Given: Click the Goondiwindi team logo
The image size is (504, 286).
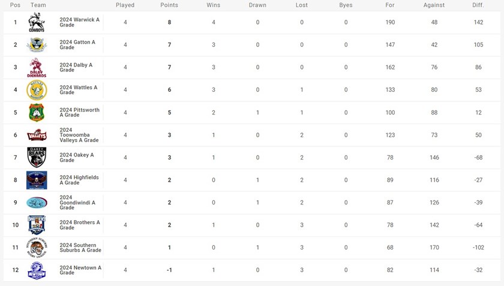Looking at the screenshot, I should [37, 203].
